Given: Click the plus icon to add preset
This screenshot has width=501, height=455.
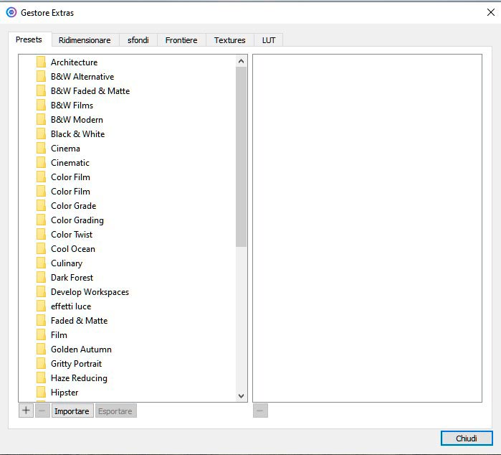Looking at the screenshot, I should click(x=26, y=411).
